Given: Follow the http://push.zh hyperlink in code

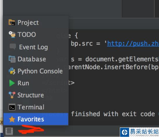Looking at the screenshot, I should pyautogui.click(x=133, y=44).
